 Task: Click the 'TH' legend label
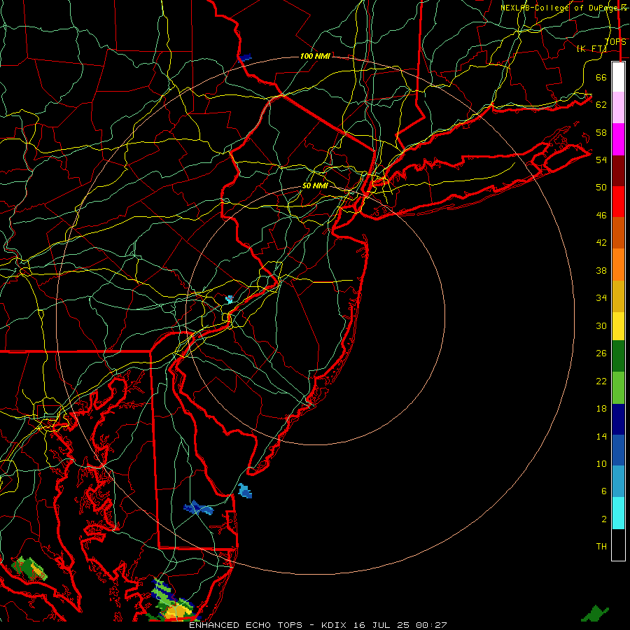pyautogui.click(x=601, y=547)
